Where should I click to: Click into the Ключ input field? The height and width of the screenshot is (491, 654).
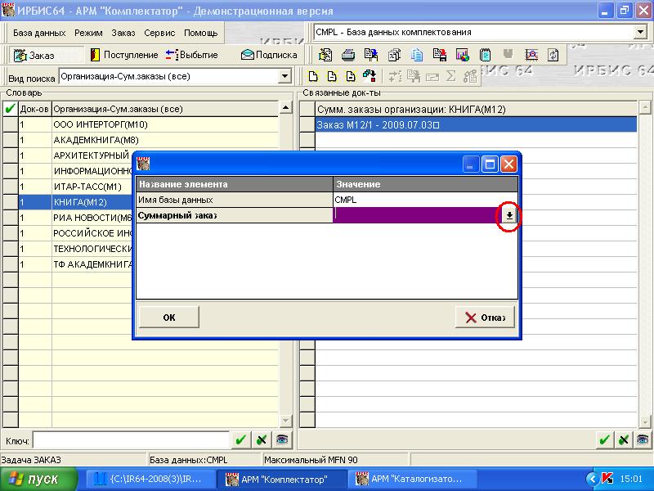click(131, 439)
